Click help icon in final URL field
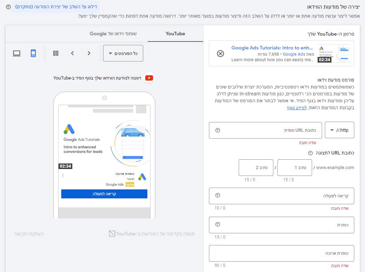Screen dimensions: 365x272 218,130
